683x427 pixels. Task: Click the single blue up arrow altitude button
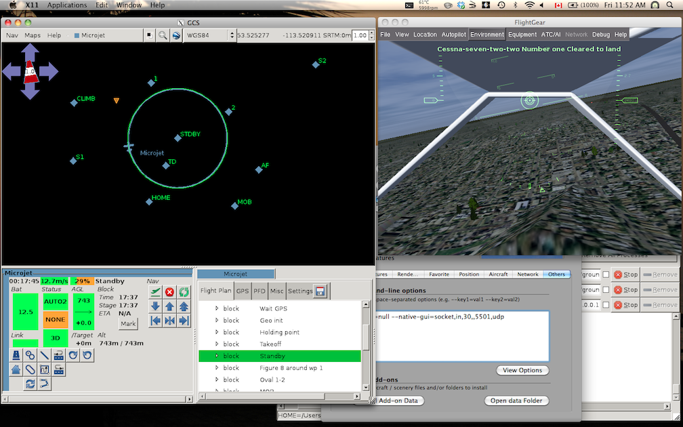[169, 306]
